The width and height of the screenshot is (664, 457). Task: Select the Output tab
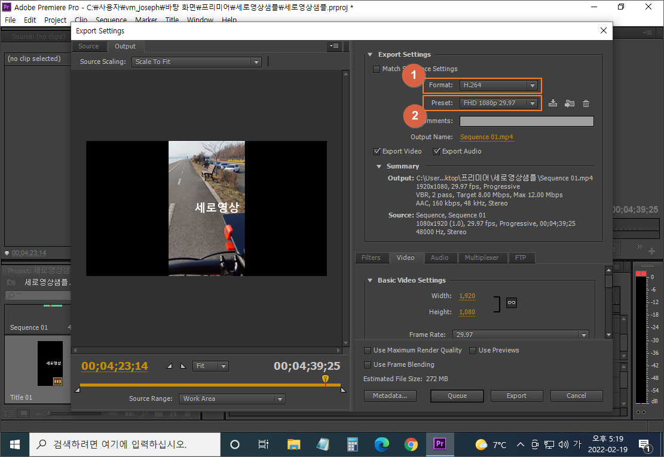pos(125,46)
